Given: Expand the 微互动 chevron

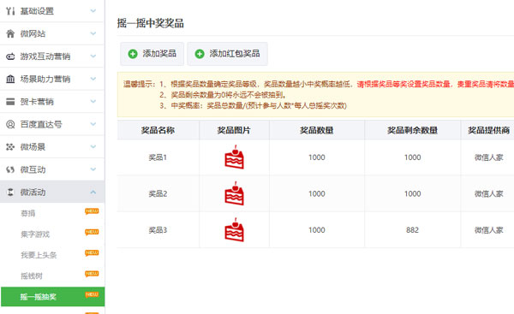Looking at the screenshot, I should tap(93, 169).
